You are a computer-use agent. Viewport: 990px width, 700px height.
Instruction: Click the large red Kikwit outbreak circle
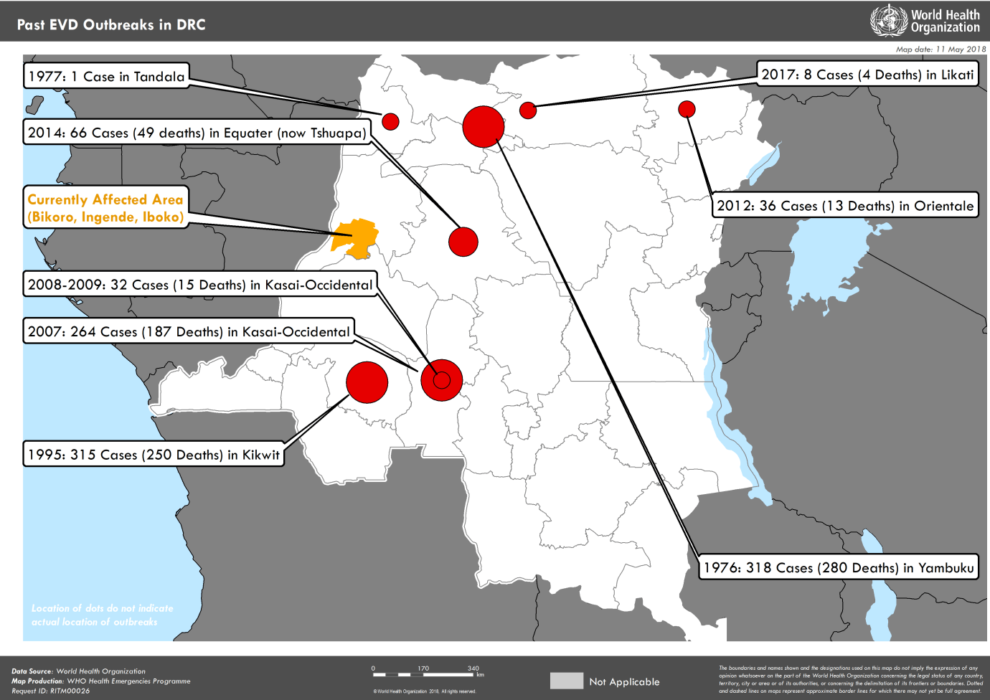[x=367, y=382]
